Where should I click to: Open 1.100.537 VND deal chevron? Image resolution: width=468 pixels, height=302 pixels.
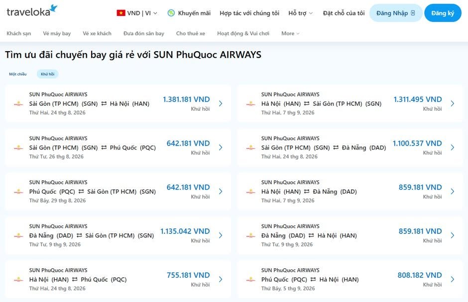453,148
